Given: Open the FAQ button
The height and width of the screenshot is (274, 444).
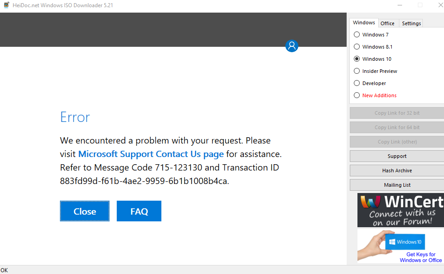Looking at the screenshot, I should tap(139, 211).
